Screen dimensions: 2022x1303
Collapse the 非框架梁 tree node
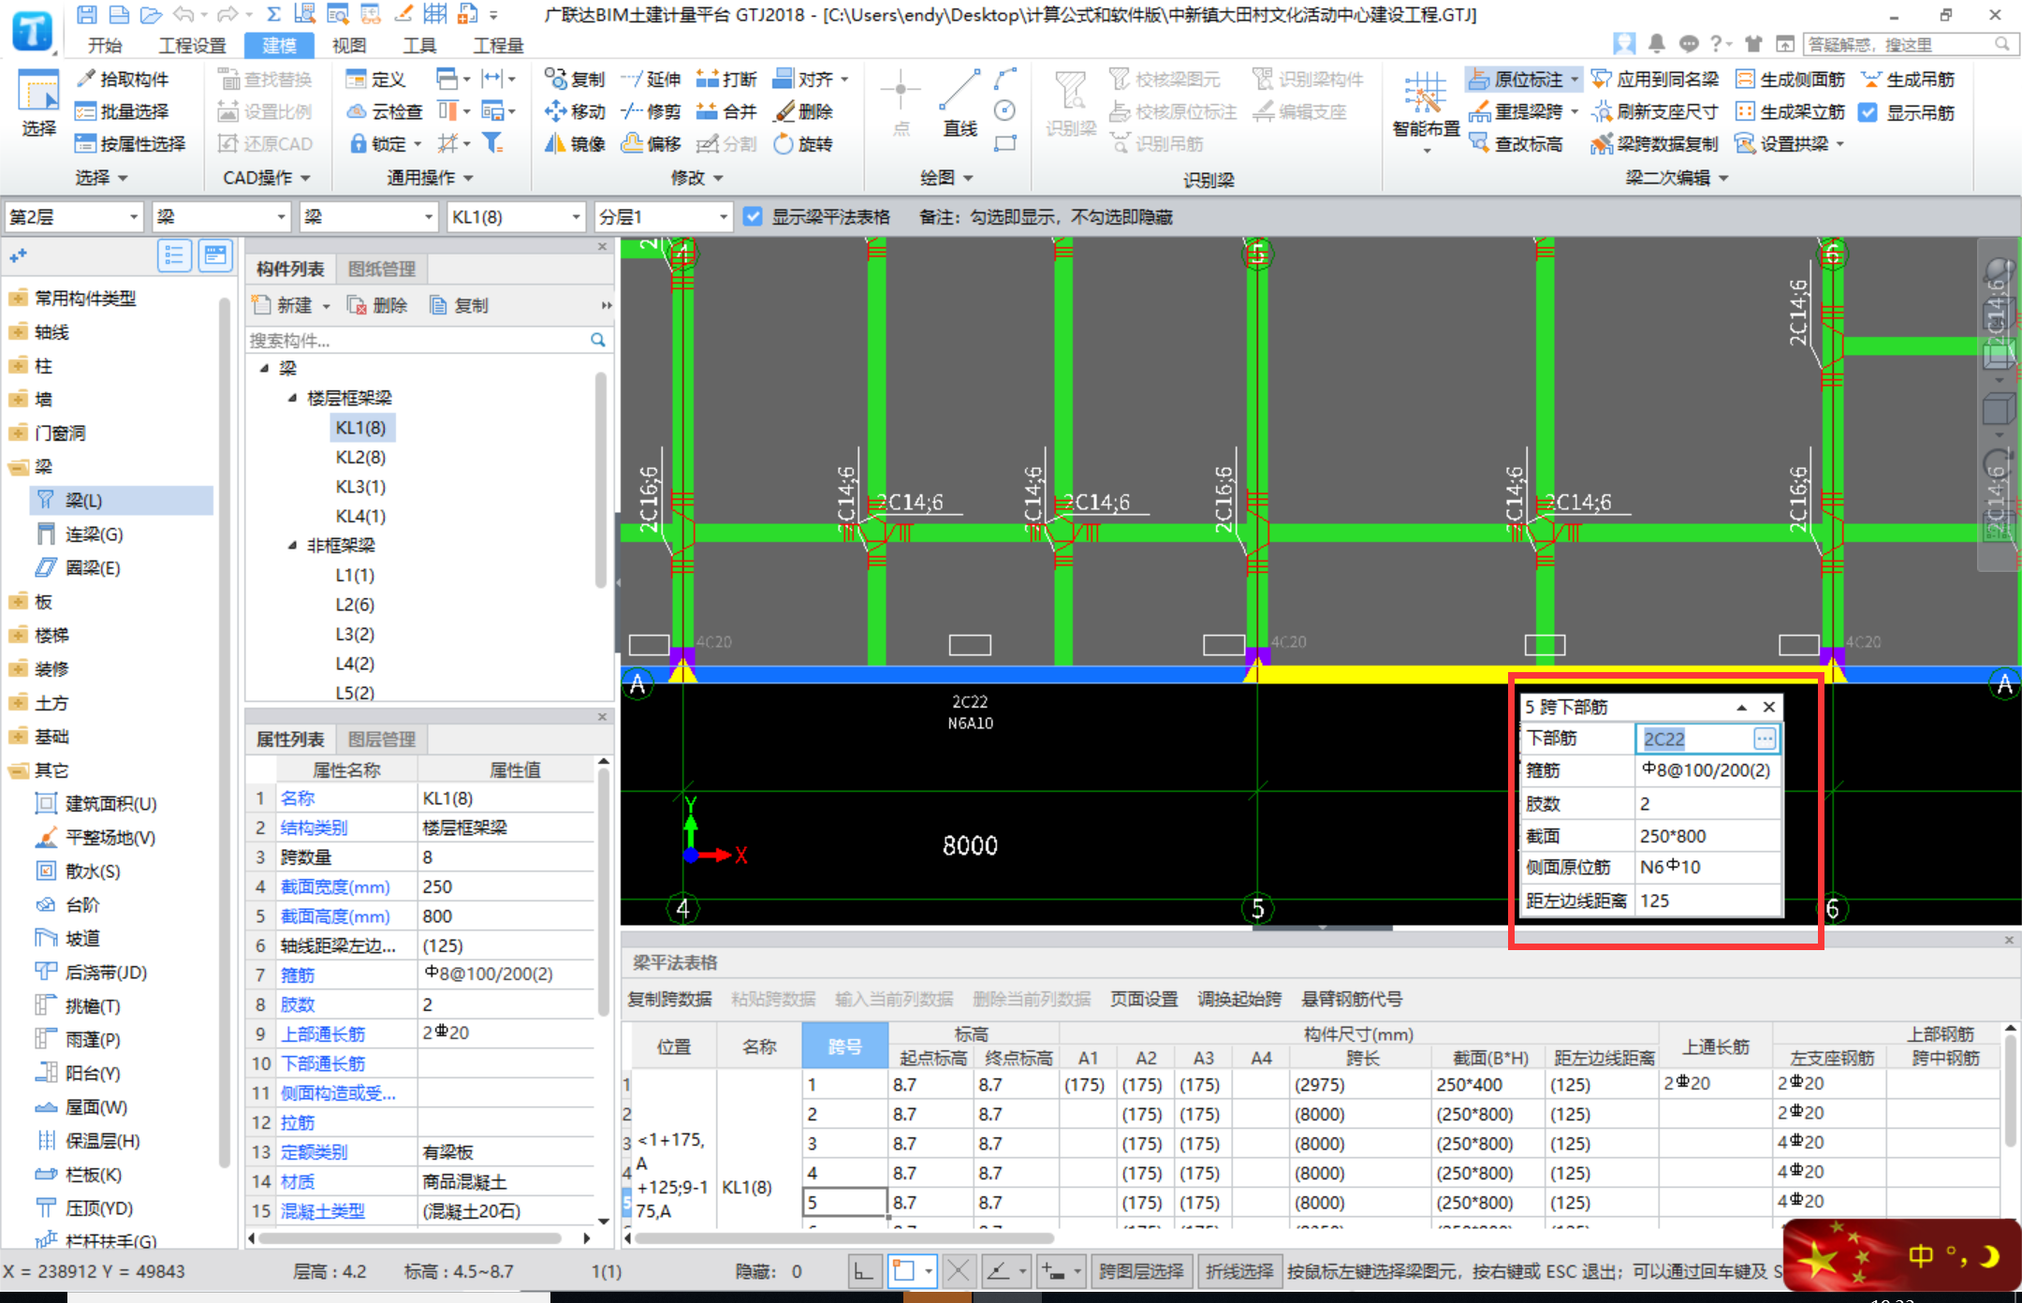291,545
